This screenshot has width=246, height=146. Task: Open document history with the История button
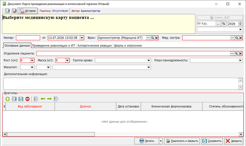[28, 11]
